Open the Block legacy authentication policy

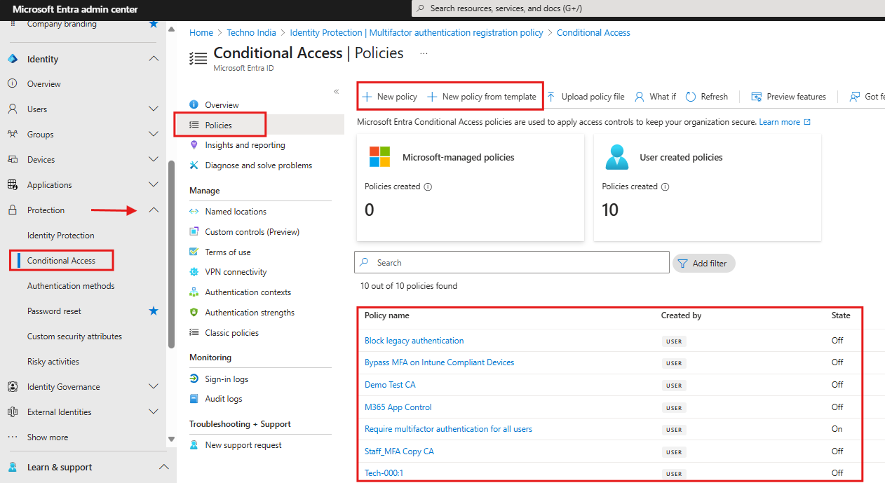coord(414,341)
